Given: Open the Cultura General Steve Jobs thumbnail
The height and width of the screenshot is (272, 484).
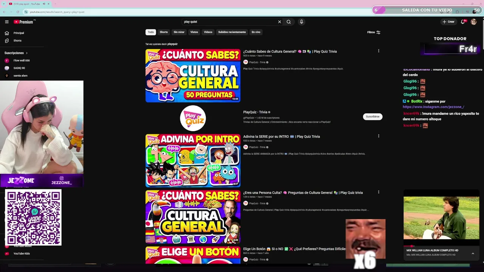Looking at the screenshot, I should (193, 217).
